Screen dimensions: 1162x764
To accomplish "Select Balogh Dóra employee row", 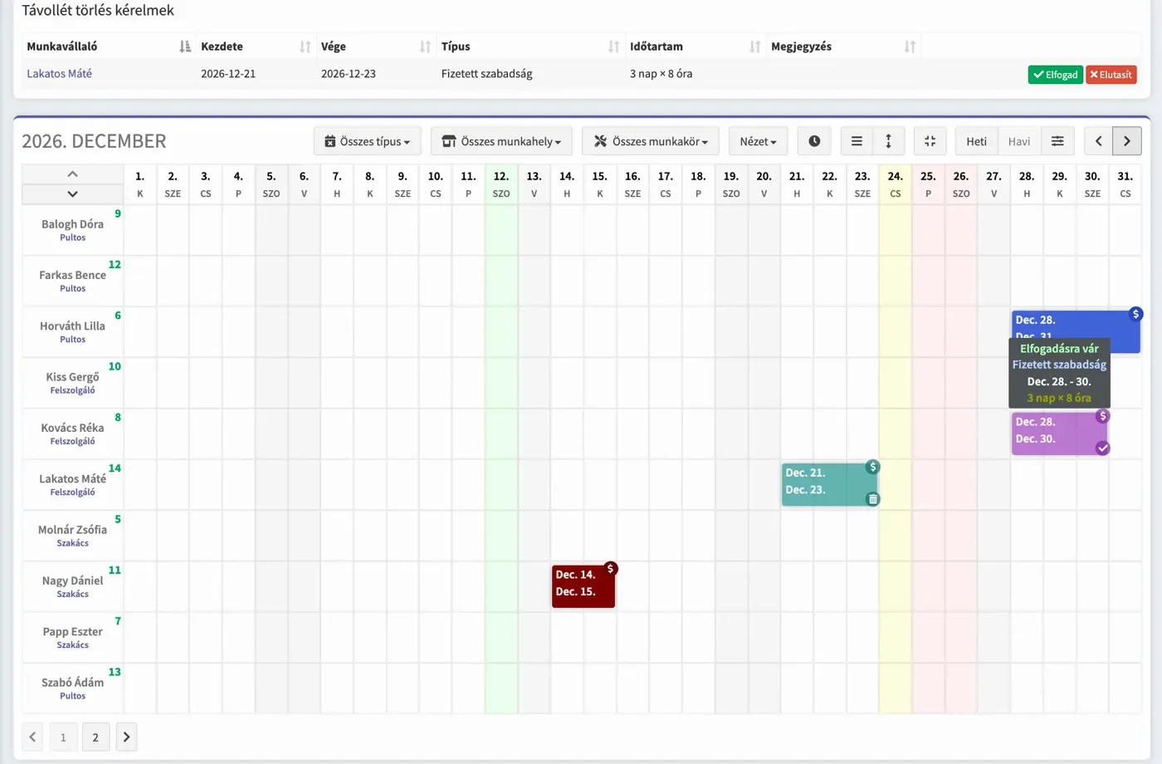I will coord(72,230).
